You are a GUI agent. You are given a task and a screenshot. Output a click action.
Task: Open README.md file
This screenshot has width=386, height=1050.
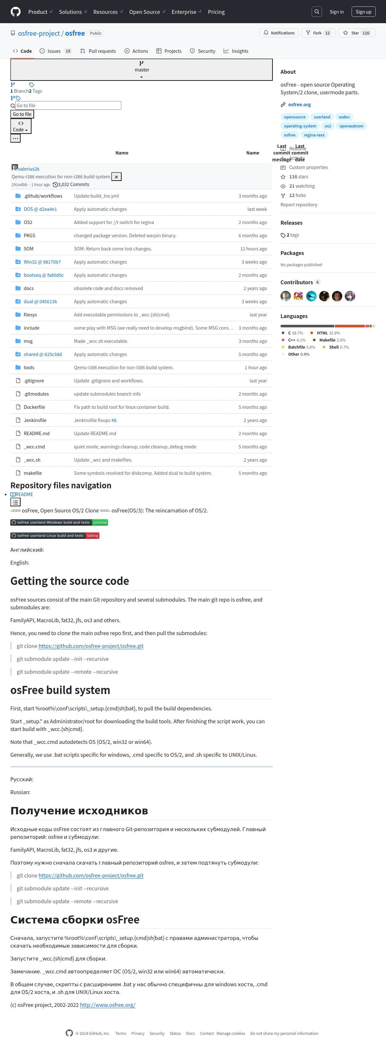37,434
